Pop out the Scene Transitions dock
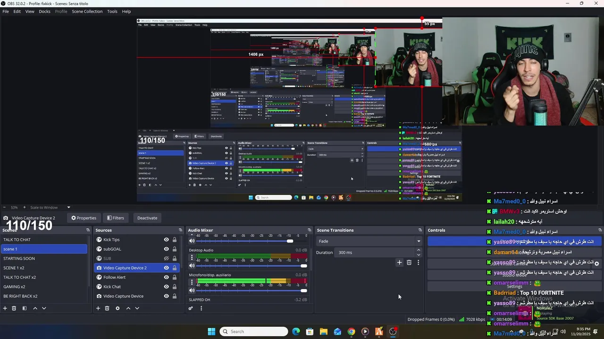The height and width of the screenshot is (339, 604). tap(420, 230)
